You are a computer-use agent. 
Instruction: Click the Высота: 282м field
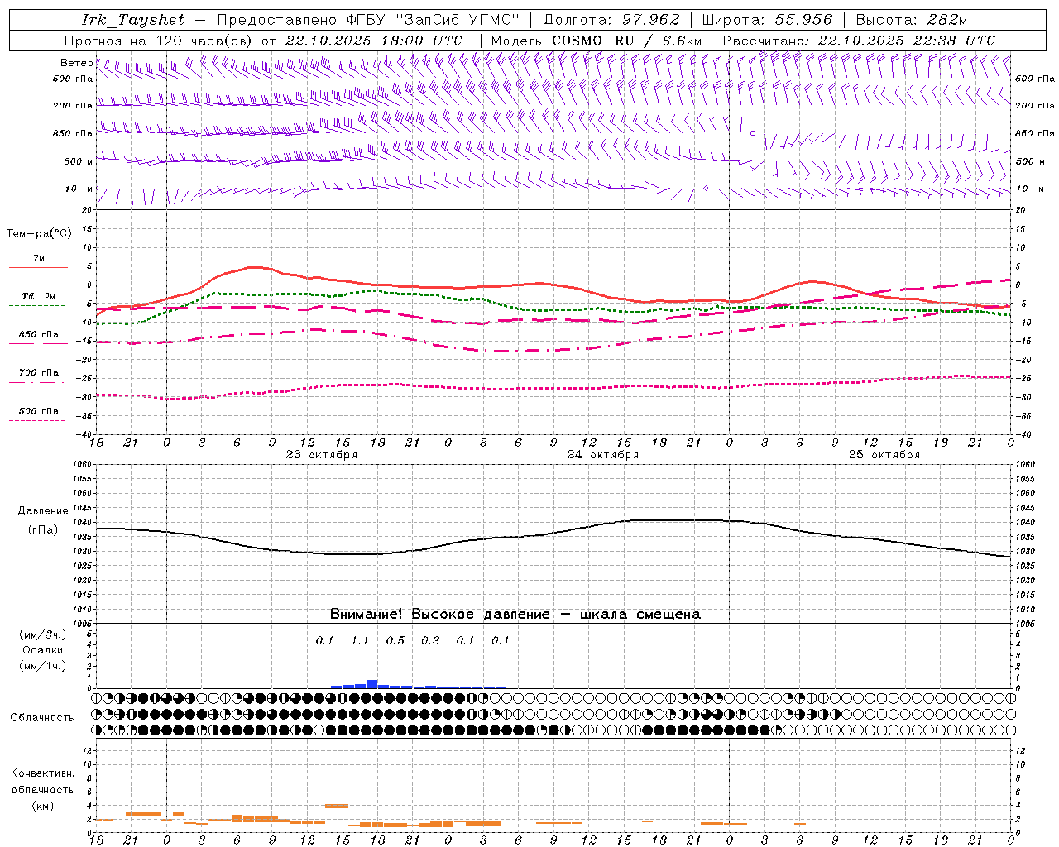coord(911,20)
